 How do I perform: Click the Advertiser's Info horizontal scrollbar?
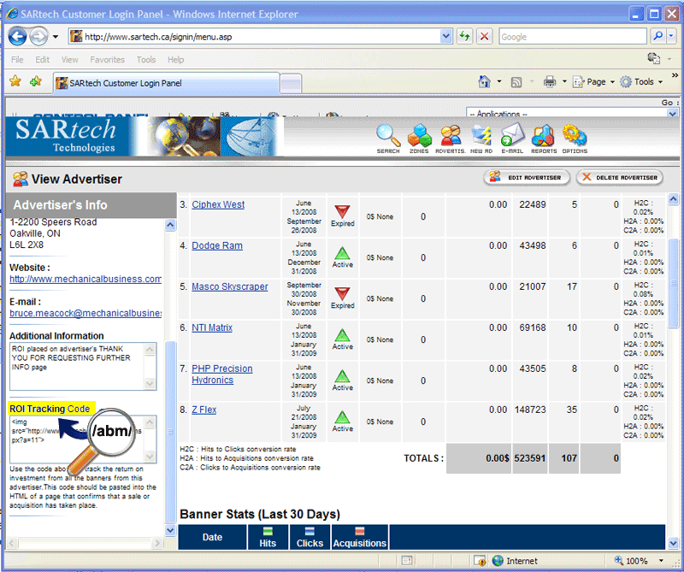click(x=85, y=543)
